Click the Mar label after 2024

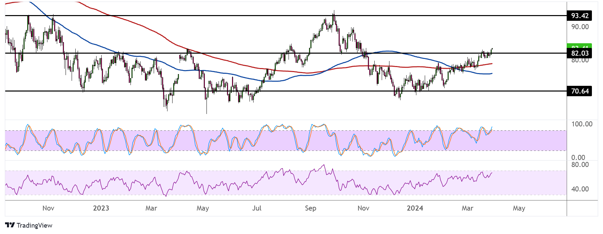pos(467,208)
